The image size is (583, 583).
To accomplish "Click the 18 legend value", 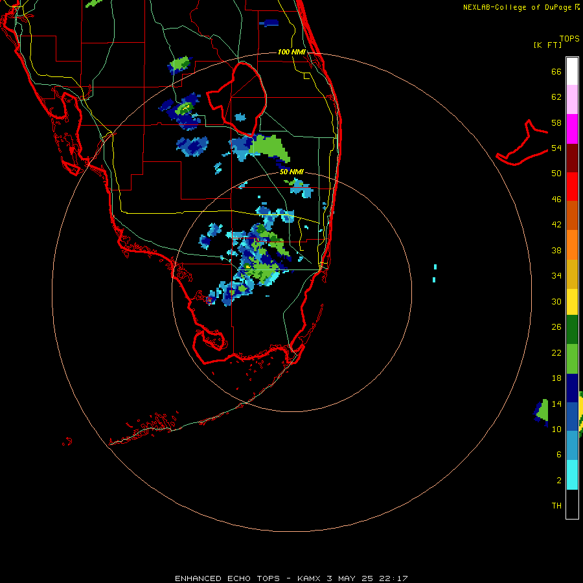I will pos(556,378).
